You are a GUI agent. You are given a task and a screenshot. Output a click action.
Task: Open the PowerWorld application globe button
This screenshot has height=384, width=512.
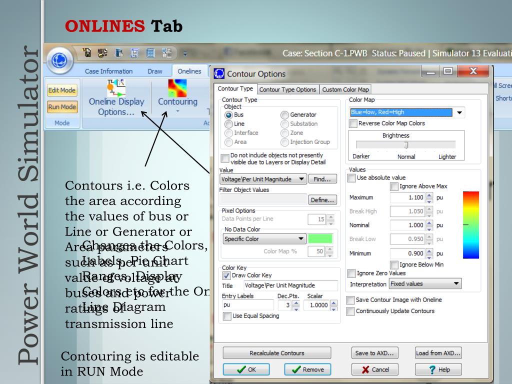pos(59,60)
